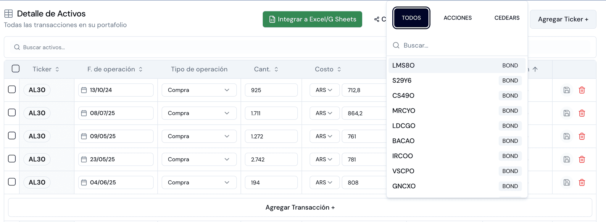Screen dimensions: 606x222
Task: Sort by Costo column arrows
Action: point(339,69)
